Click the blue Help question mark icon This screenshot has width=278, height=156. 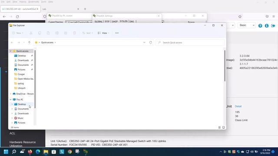tap(260, 26)
